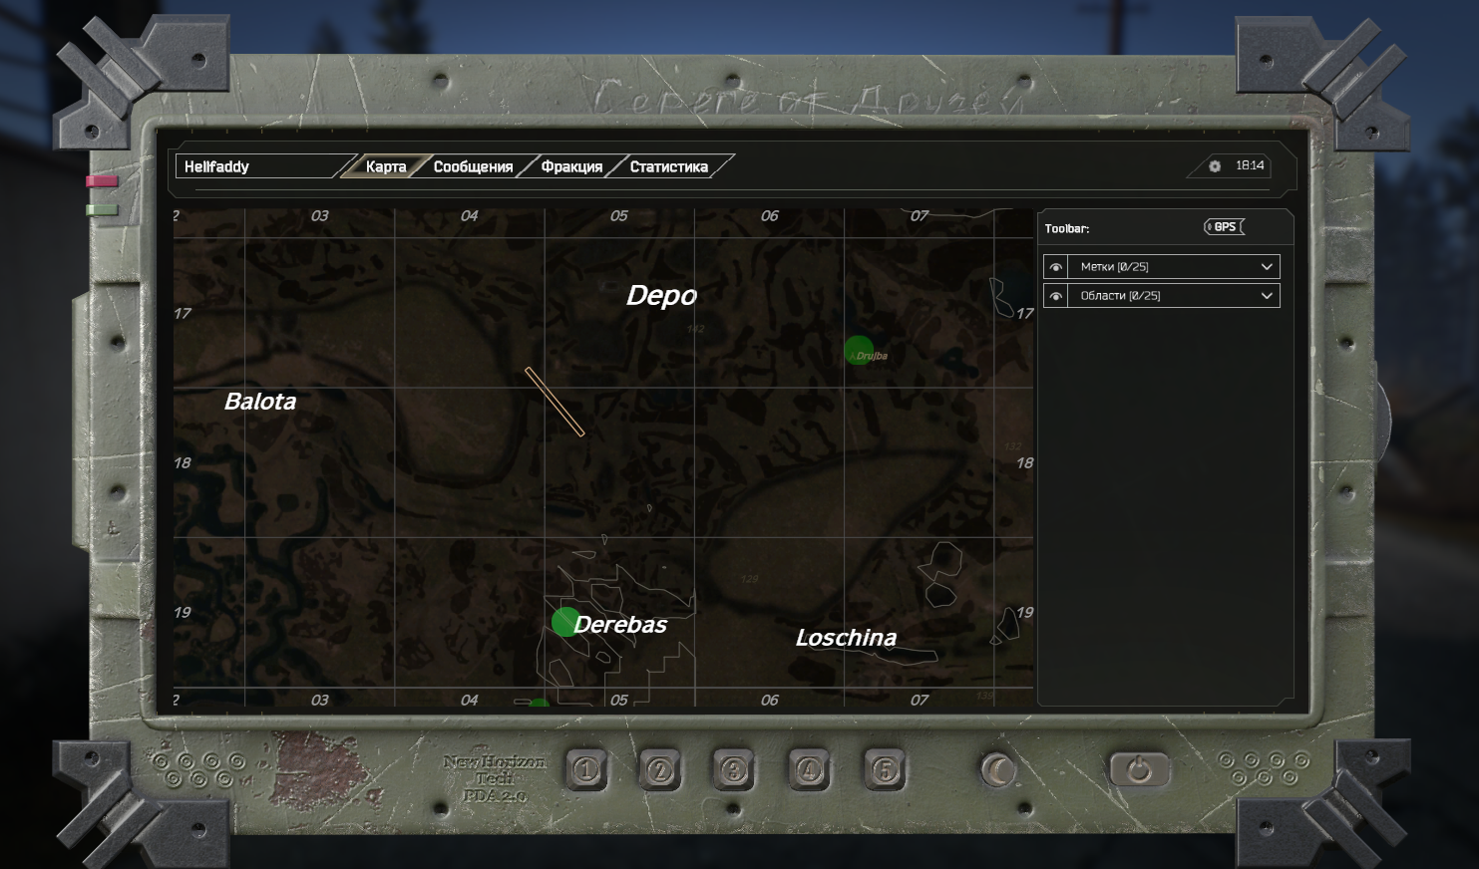Toggle GPS tracking in the Toolbar
Image resolution: width=1479 pixels, height=869 pixels.
click(1224, 227)
